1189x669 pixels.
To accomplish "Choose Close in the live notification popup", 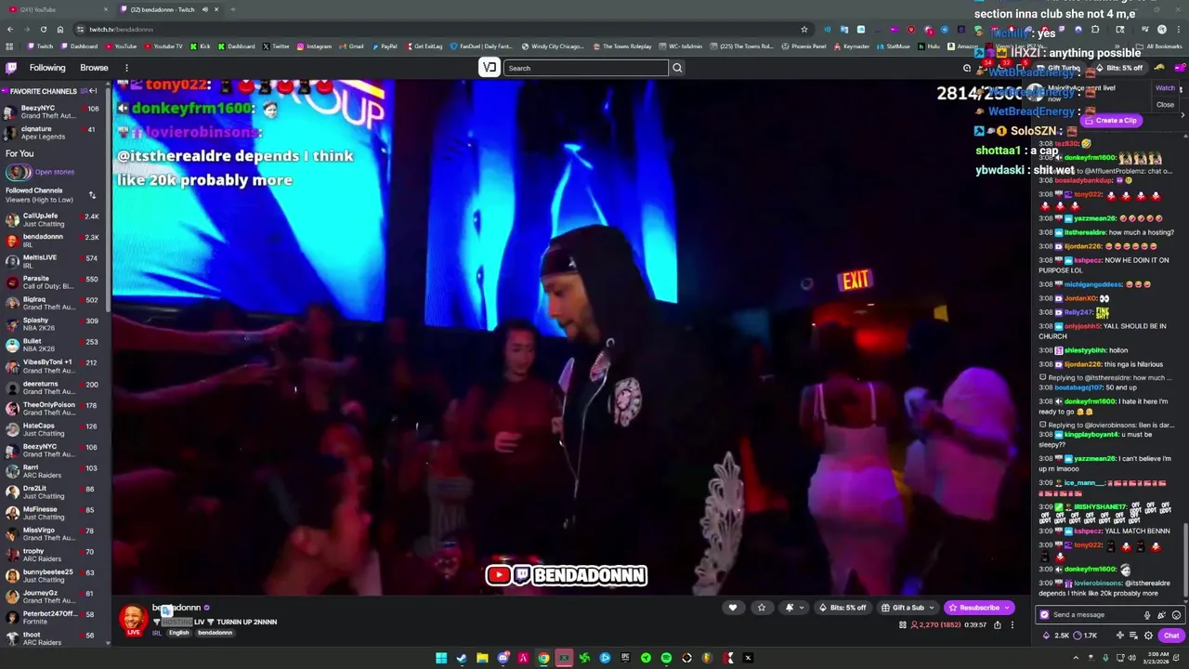I will pos(1165,105).
